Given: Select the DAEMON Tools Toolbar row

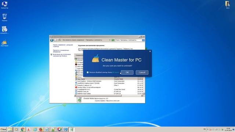Looking at the screenshot, I should click(109, 93).
